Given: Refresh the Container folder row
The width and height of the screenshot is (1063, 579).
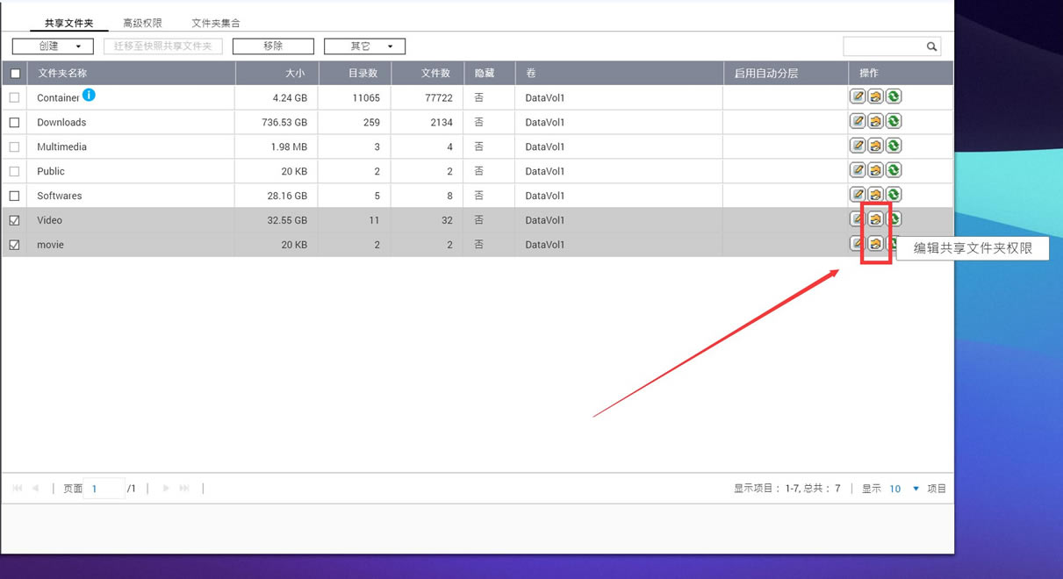Looking at the screenshot, I should click(893, 96).
